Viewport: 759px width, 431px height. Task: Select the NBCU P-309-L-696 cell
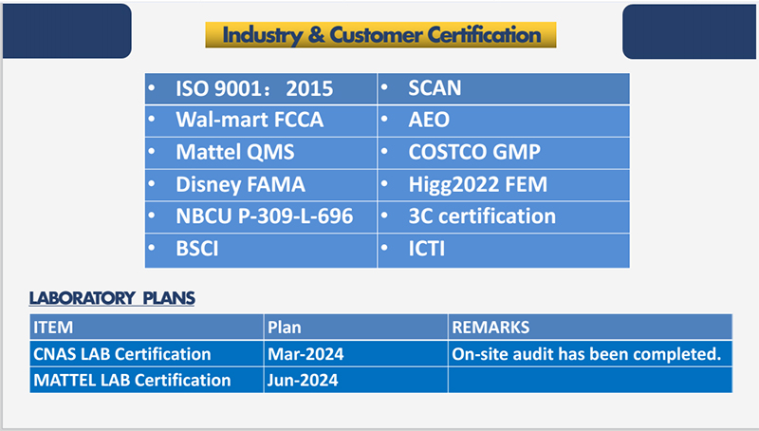coord(261,217)
